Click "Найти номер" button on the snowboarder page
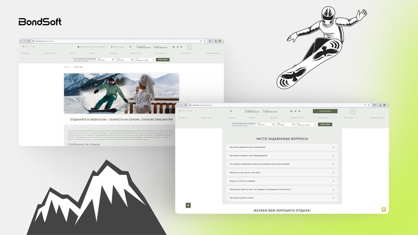This screenshot has width=418, height=235. pos(163,60)
